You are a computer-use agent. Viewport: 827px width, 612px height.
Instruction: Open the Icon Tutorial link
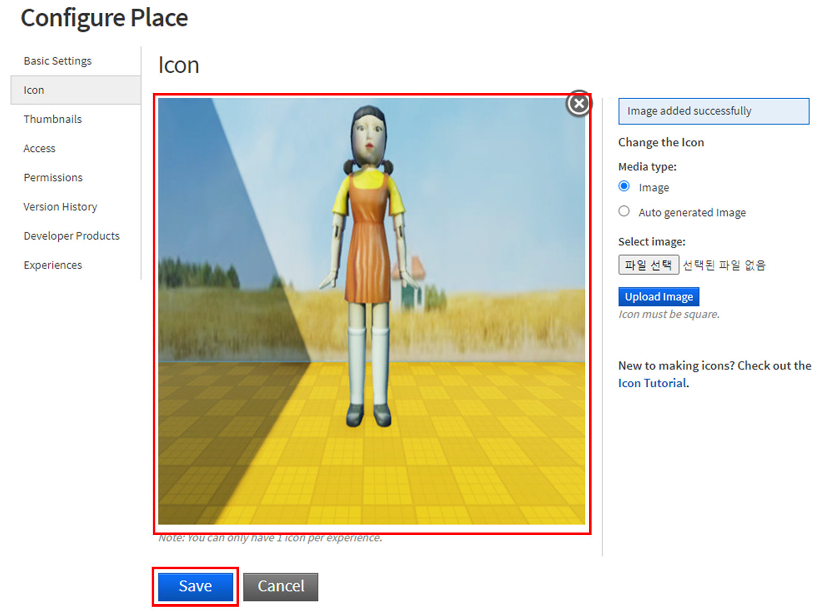click(652, 383)
